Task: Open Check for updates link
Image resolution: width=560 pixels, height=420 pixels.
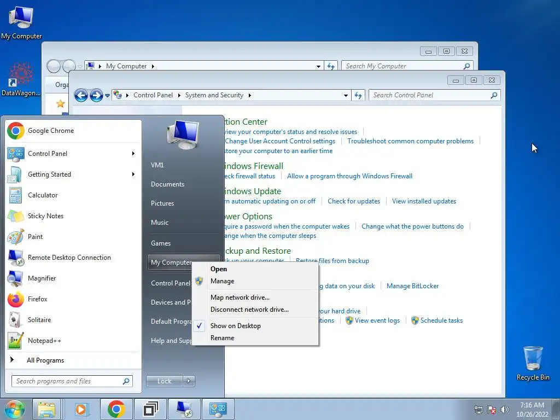Action: [x=354, y=201]
